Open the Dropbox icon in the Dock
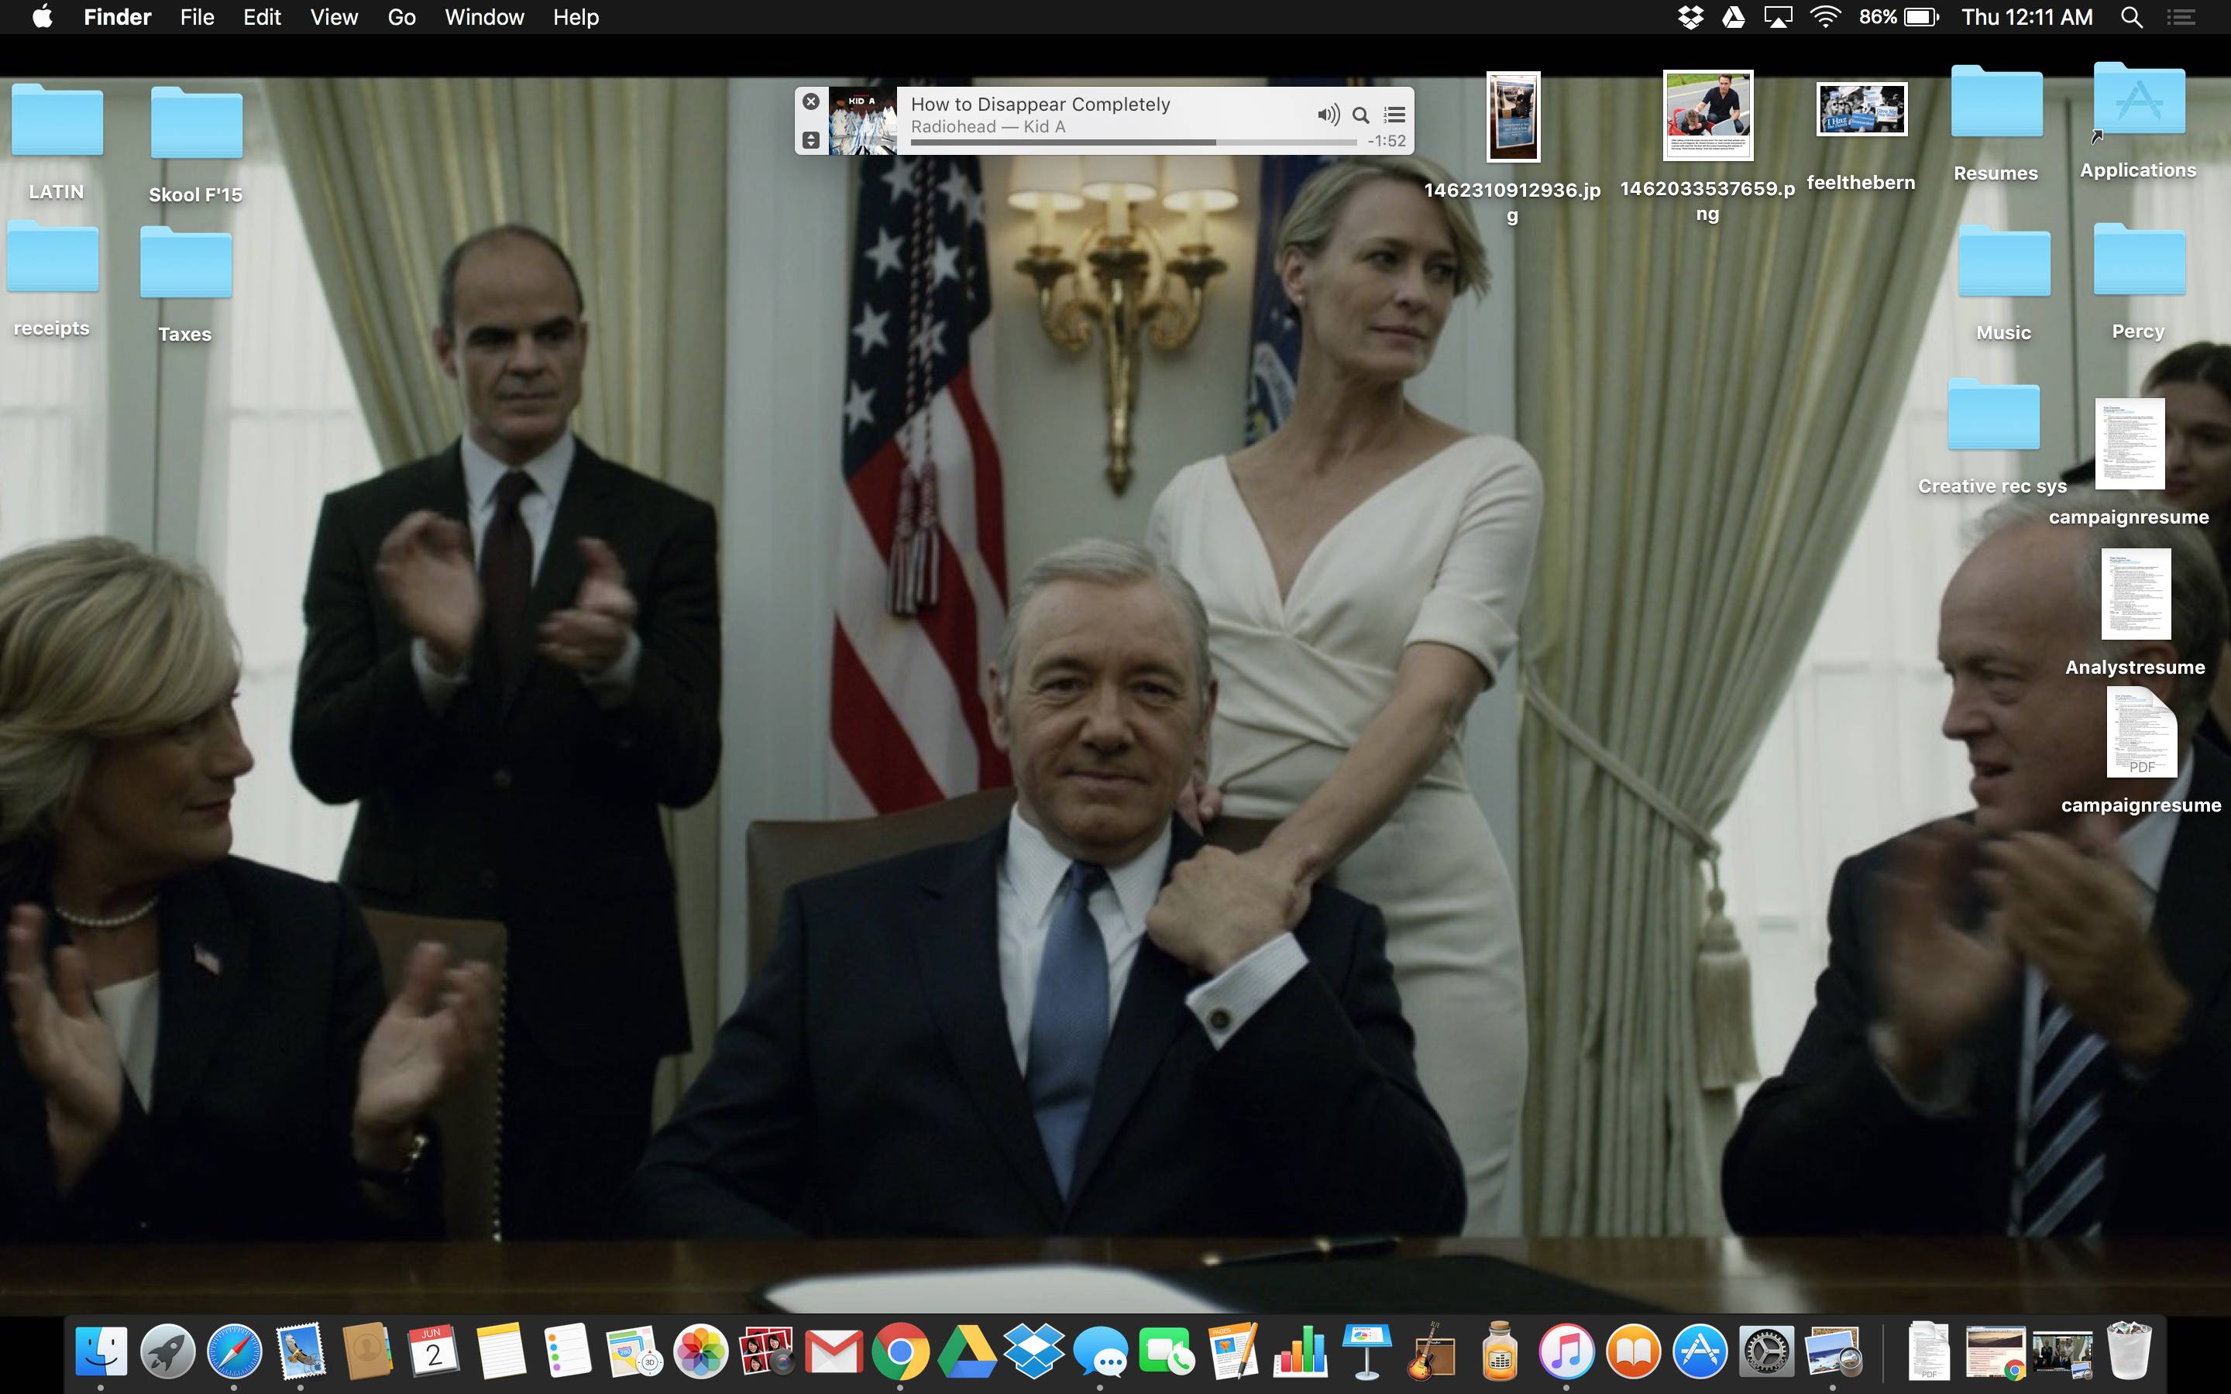 (1033, 1351)
